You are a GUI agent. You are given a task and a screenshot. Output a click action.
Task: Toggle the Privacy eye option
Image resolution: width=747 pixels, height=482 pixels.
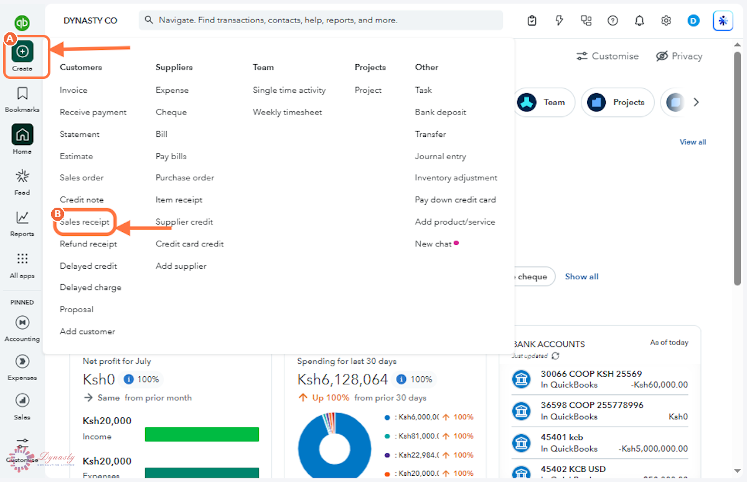pos(679,56)
